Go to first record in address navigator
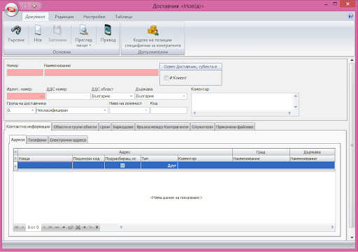The width and height of the screenshot is (358, 252). coord(17,227)
